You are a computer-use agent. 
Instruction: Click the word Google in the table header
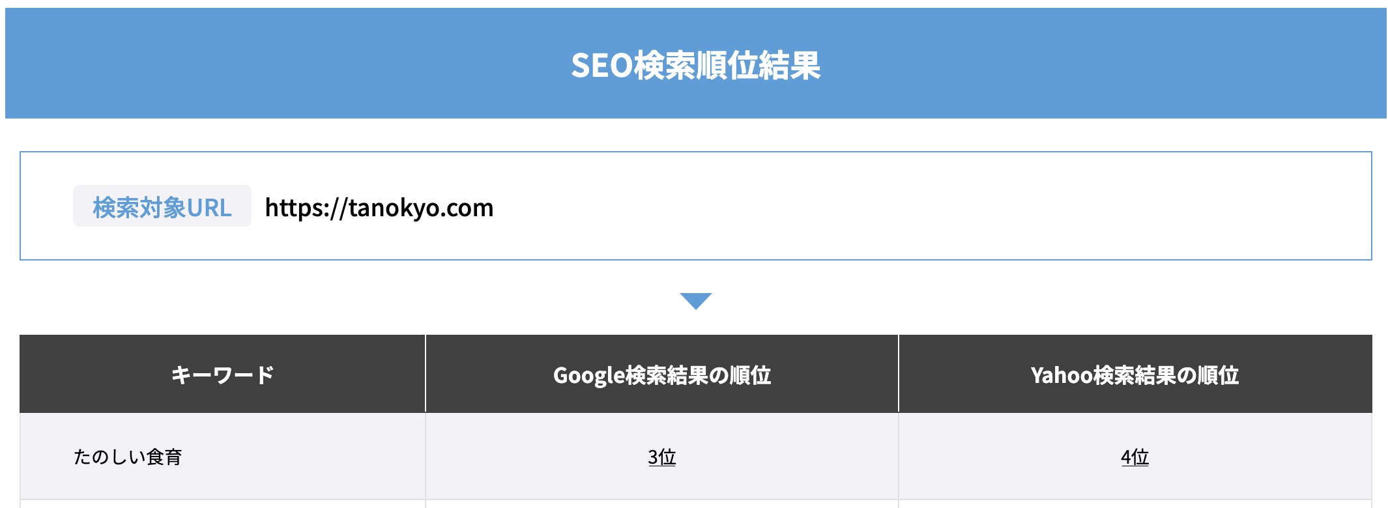588,375
